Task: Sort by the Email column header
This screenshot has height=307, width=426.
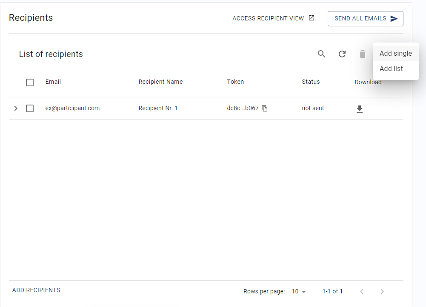Action: tap(53, 82)
